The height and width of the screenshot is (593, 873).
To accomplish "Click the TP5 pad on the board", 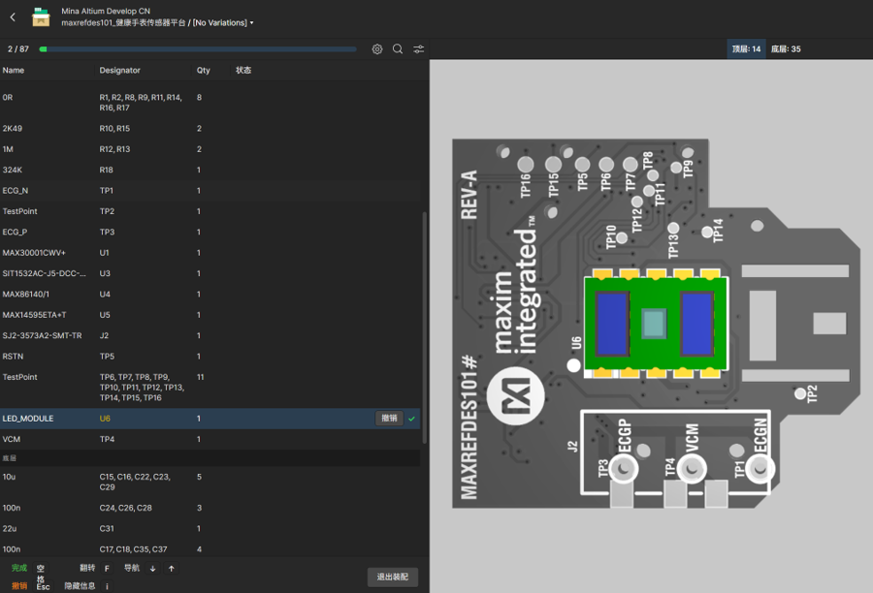I will click(582, 165).
